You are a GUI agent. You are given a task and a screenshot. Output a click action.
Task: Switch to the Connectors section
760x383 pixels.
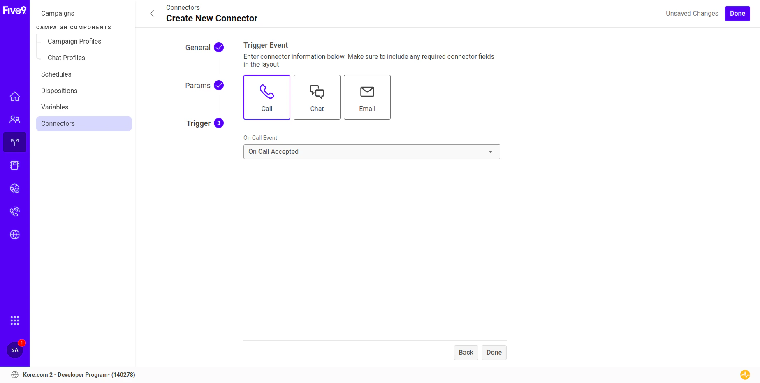(x=58, y=123)
